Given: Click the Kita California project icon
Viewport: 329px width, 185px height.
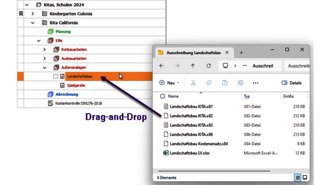Looking at the screenshot, I should point(45,23).
